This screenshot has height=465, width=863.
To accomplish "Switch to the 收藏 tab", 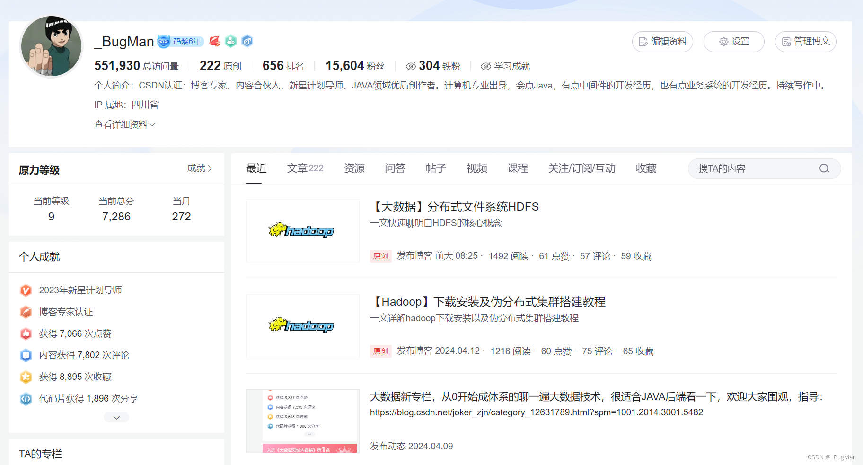I will click(x=646, y=168).
